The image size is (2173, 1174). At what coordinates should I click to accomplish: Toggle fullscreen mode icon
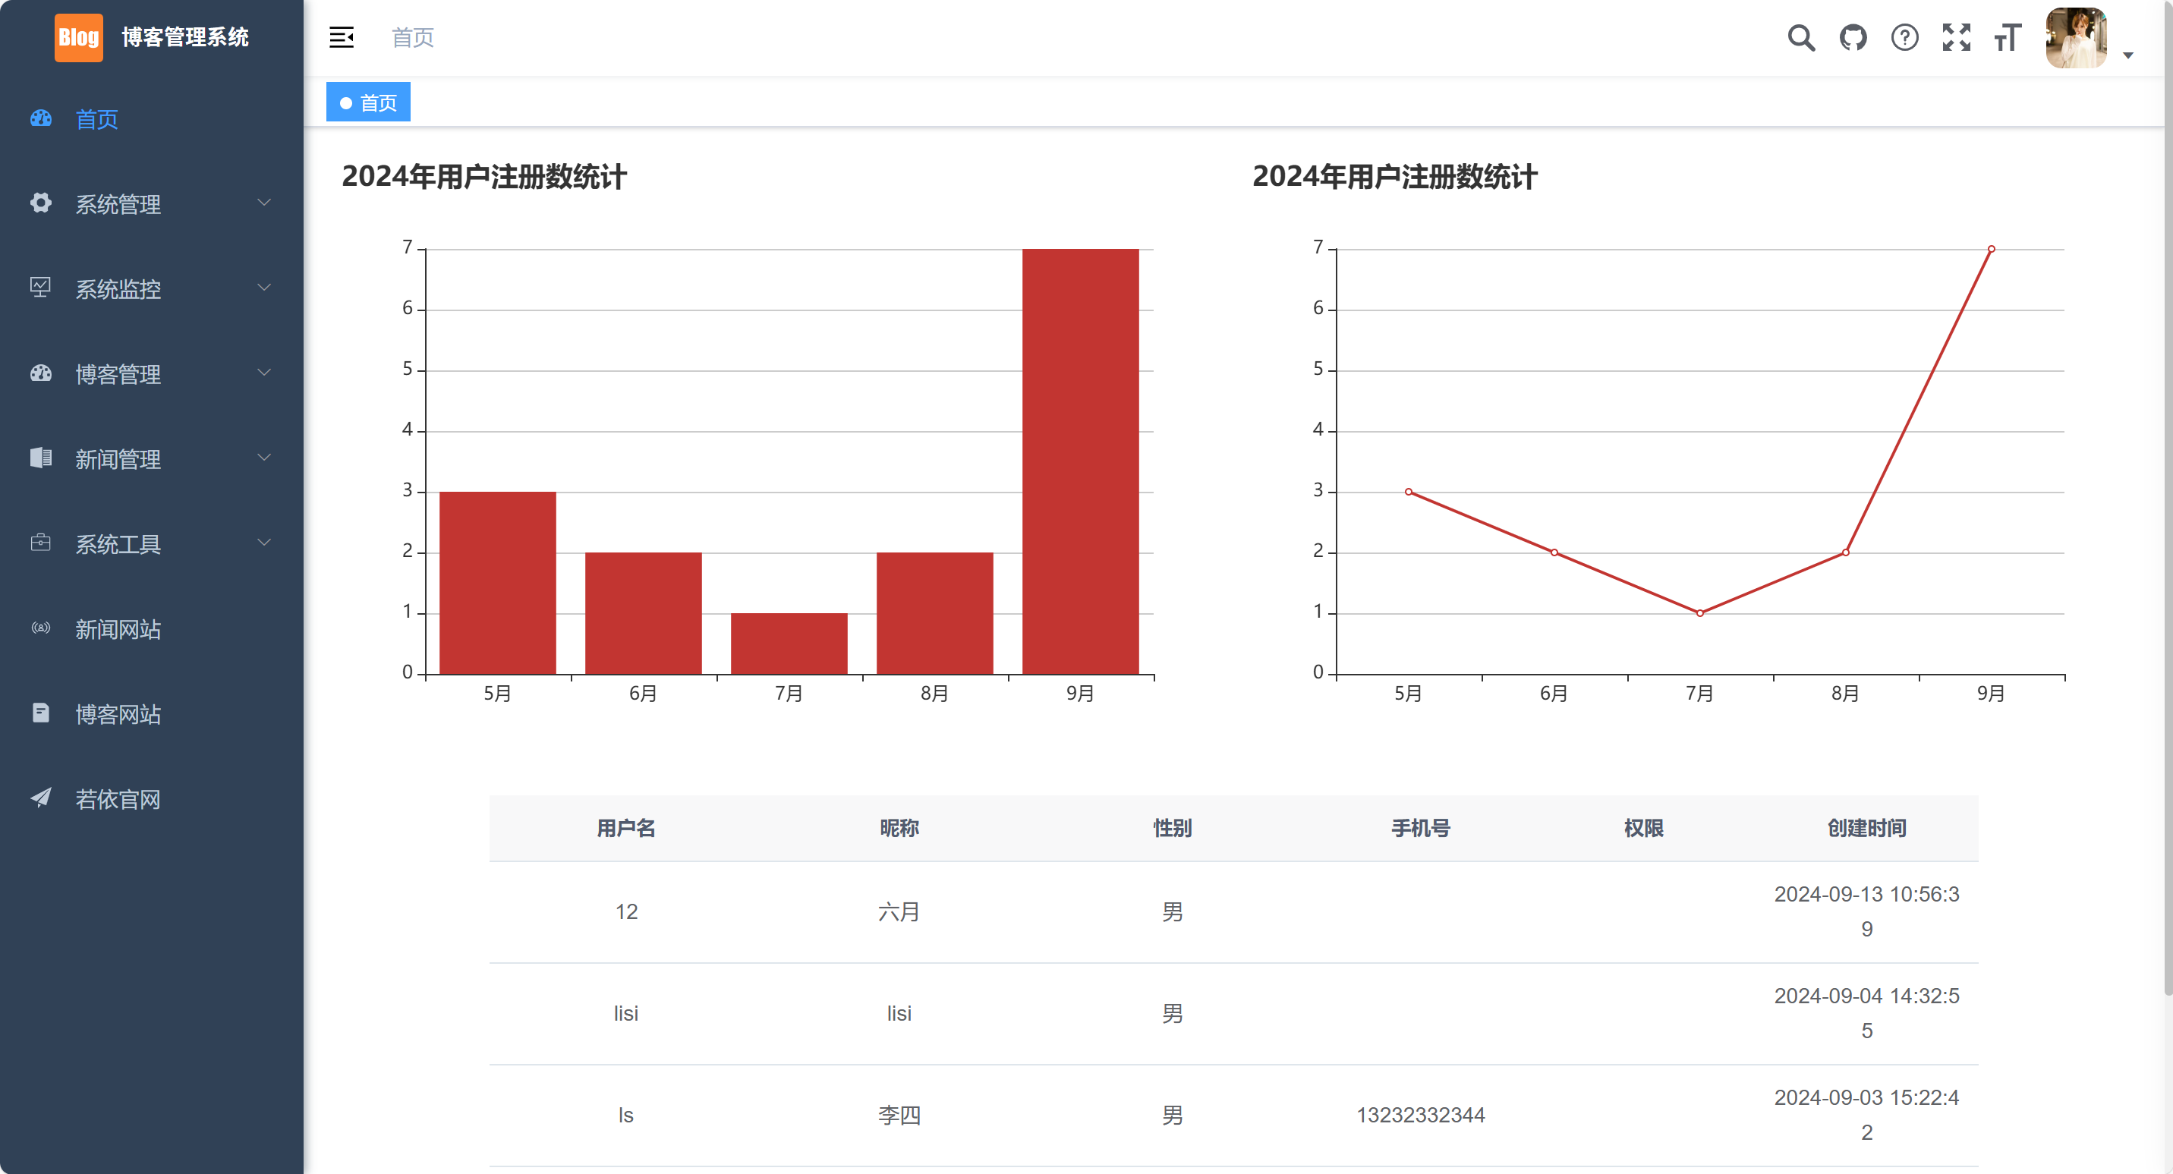[1955, 38]
